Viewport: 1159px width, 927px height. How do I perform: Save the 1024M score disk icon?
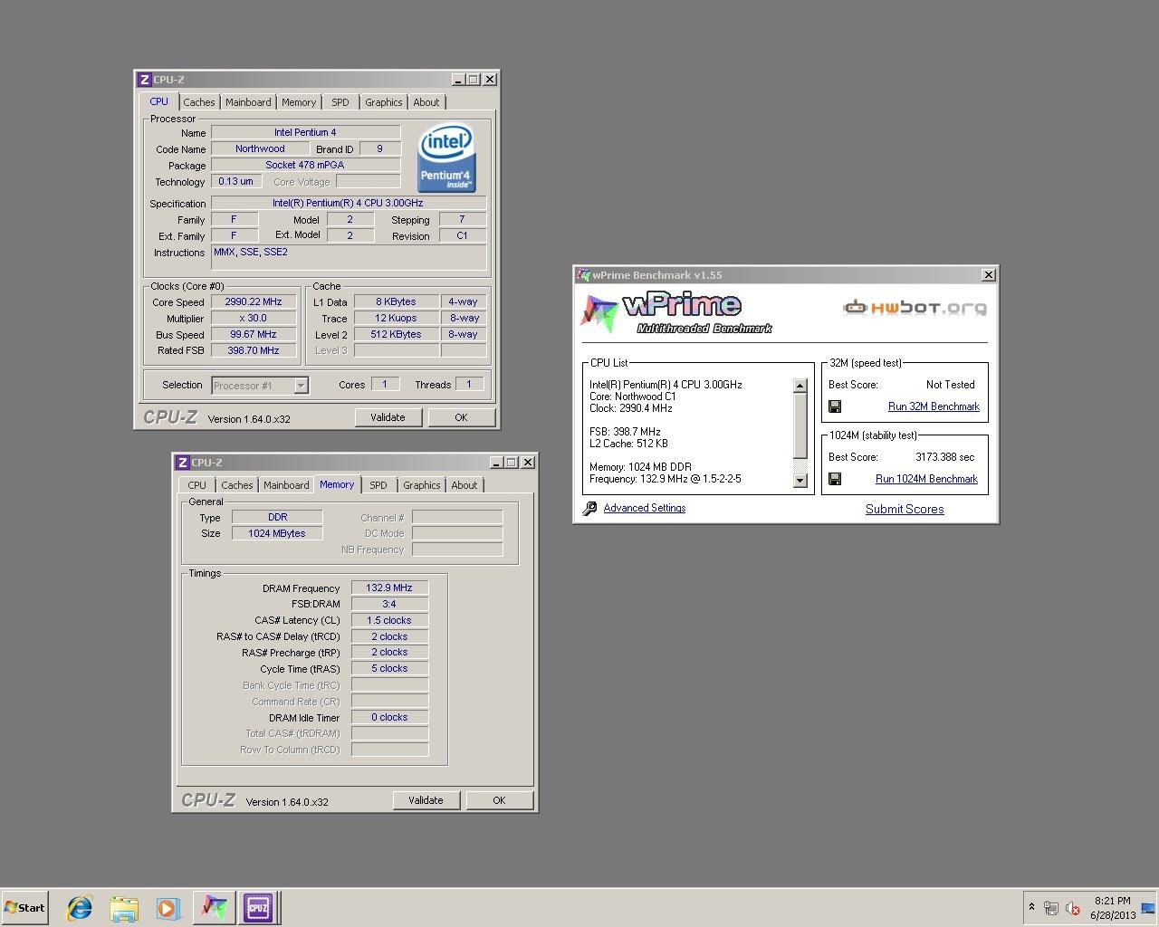click(835, 479)
